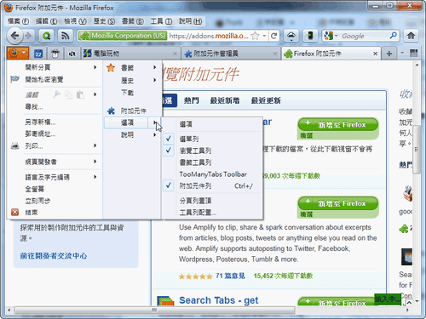The image size is (426, 319).
Task: Click 新增至 Firefox above the Amplify description
Action: (x=338, y=203)
